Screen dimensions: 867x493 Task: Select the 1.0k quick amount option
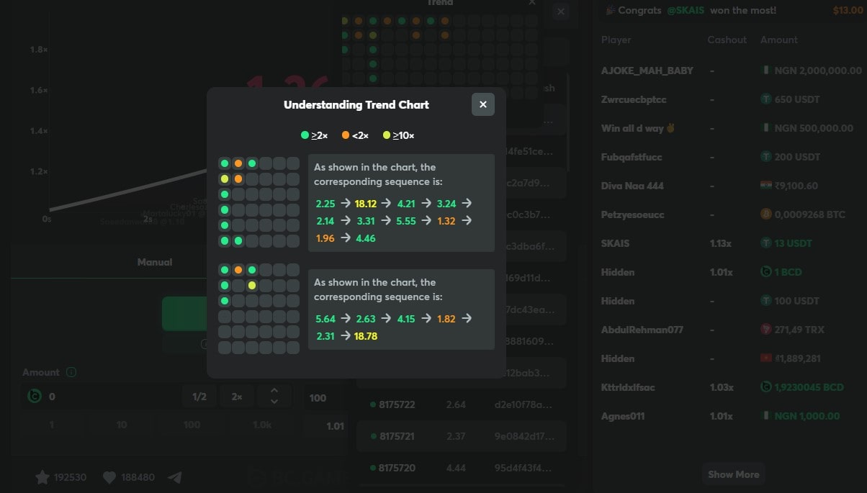(262, 425)
